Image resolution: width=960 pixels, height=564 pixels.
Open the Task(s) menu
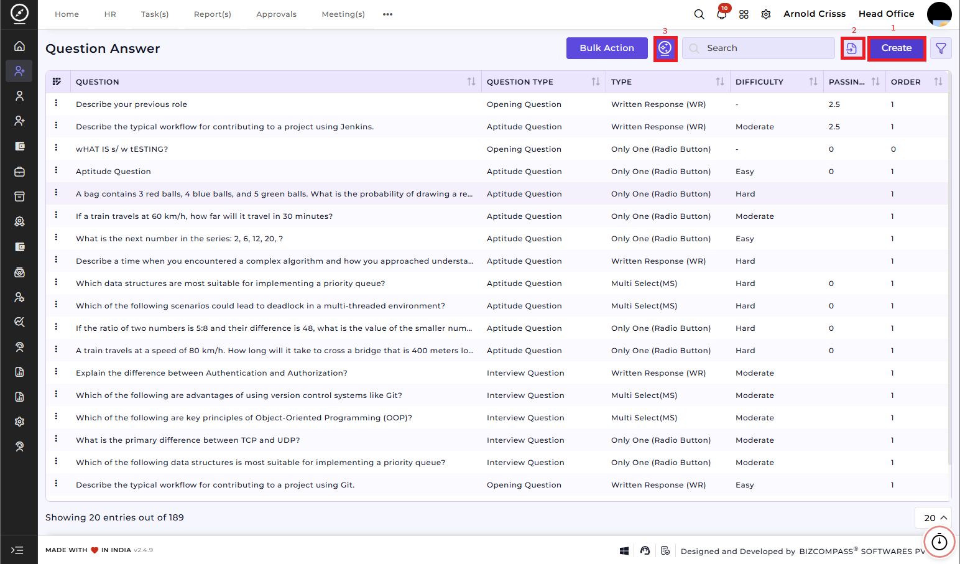(x=155, y=14)
